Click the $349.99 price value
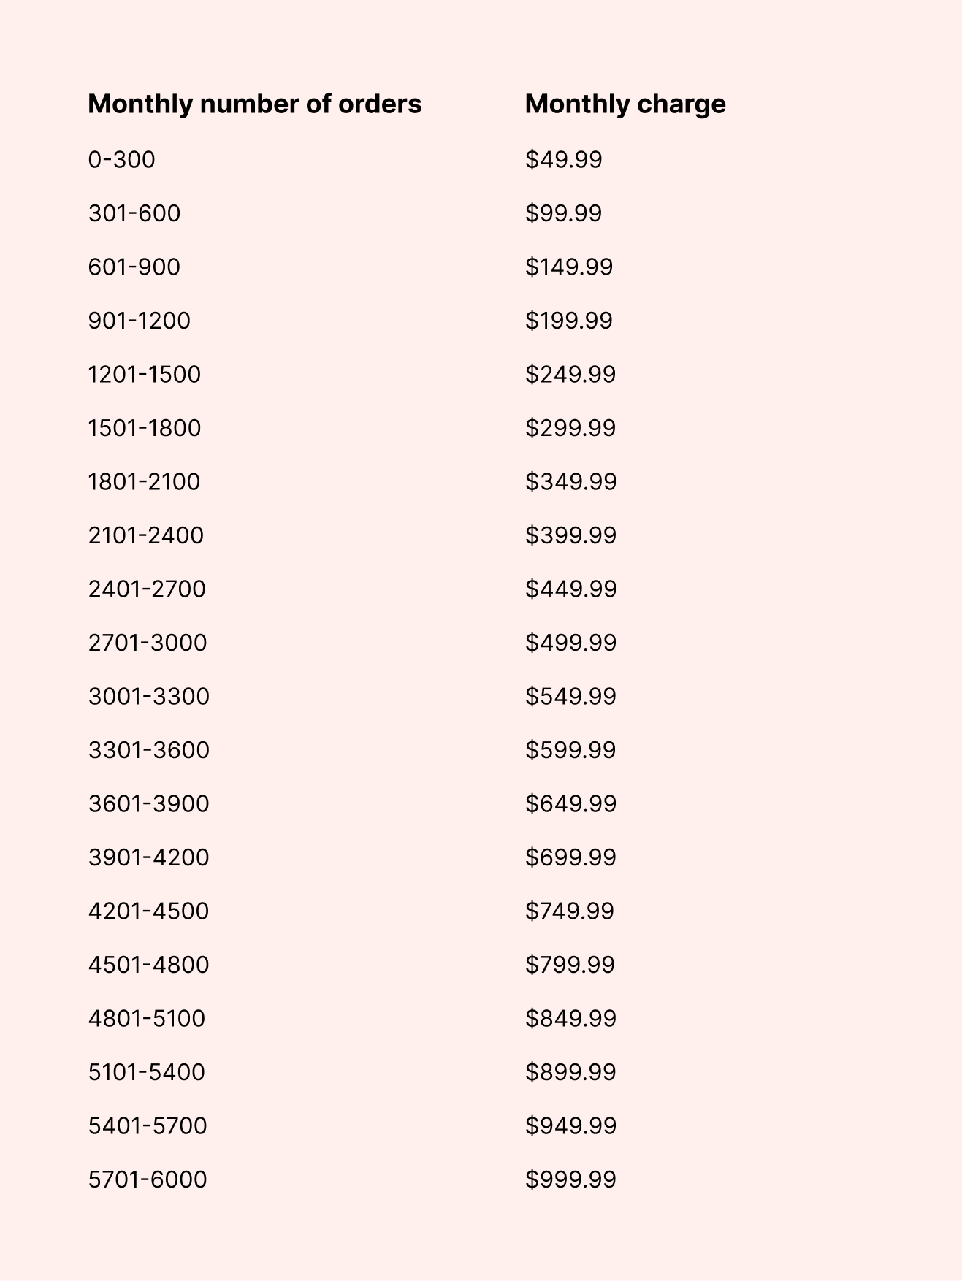Screen dimensions: 962x1281 [570, 482]
